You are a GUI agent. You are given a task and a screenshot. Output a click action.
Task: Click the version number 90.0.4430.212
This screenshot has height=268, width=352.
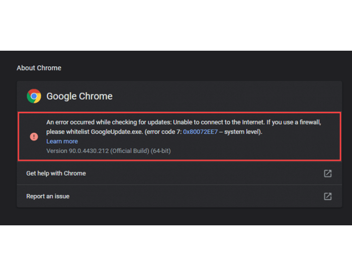(x=89, y=151)
